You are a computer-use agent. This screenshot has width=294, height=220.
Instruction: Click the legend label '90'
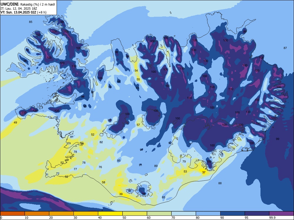coord(222,218)
